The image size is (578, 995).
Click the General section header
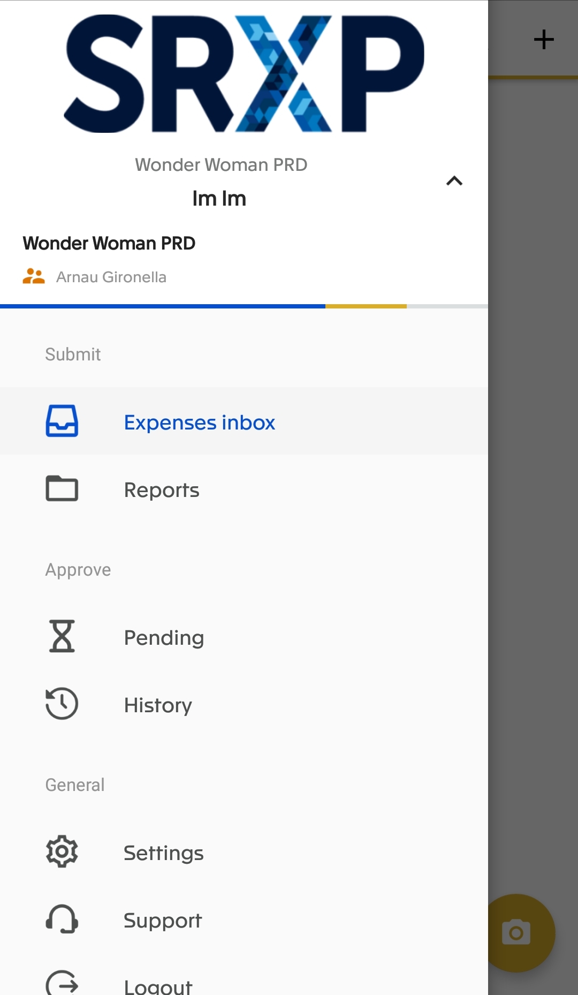click(75, 785)
